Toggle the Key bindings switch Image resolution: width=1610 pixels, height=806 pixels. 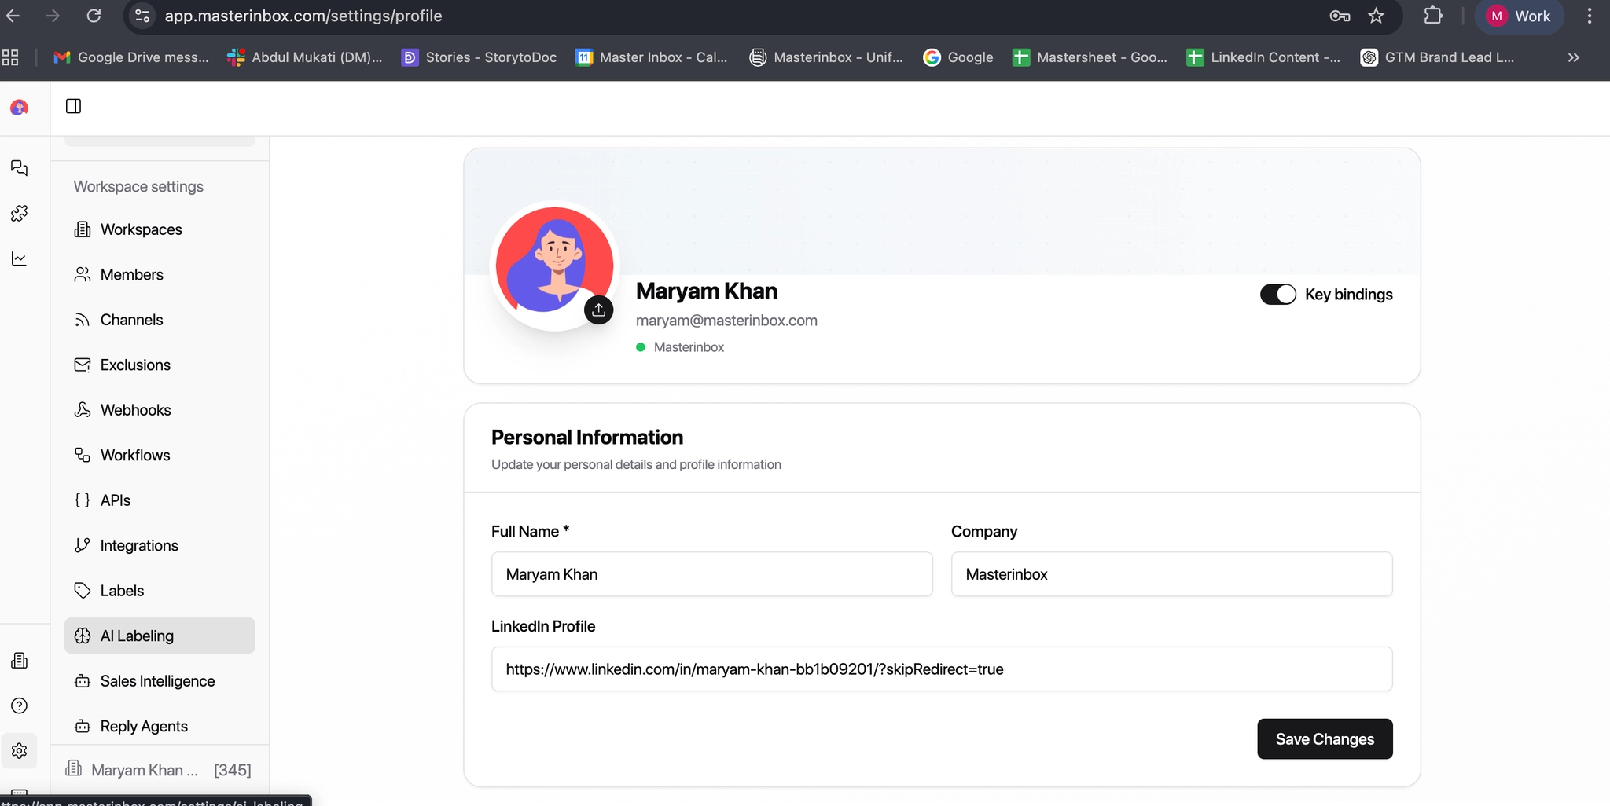pyautogui.click(x=1277, y=295)
